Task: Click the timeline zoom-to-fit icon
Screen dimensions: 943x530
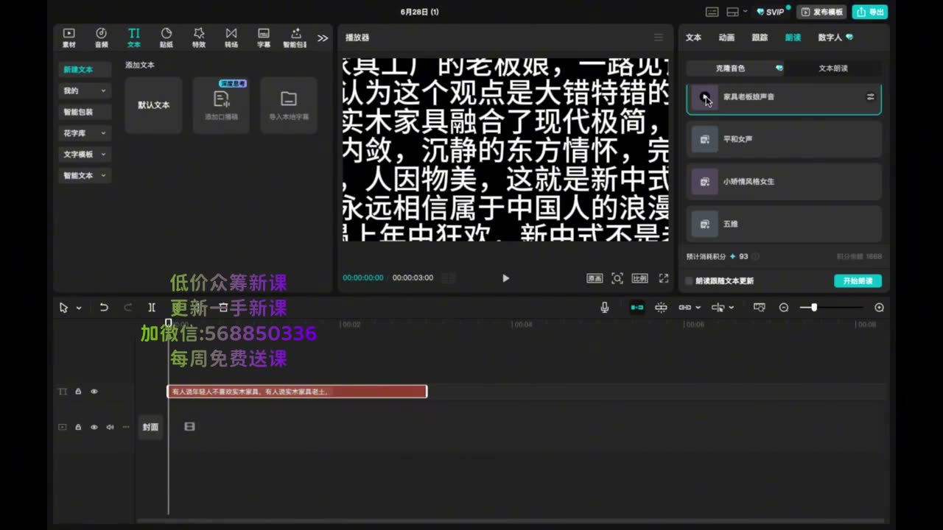Action: coord(760,308)
